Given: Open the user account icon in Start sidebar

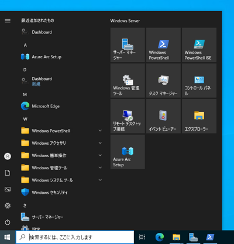Looking at the screenshot, I should pyautogui.click(x=8, y=156).
